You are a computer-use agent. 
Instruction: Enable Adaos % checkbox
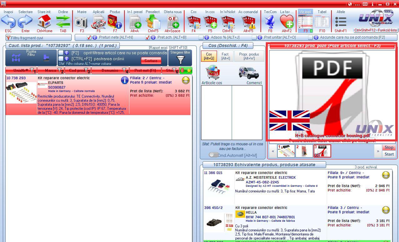(201, 37)
